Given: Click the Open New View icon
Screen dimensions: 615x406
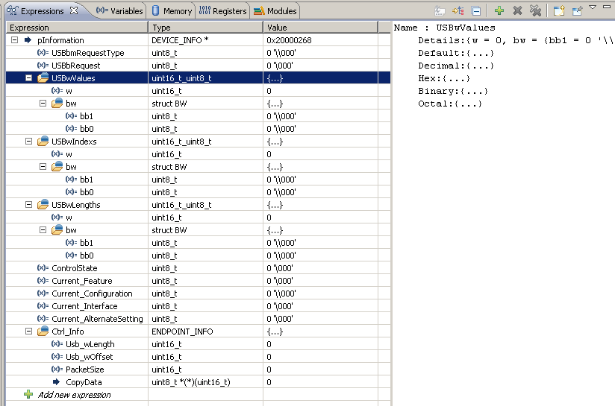Looking at the screenshot, I should [x=558, y=10].
